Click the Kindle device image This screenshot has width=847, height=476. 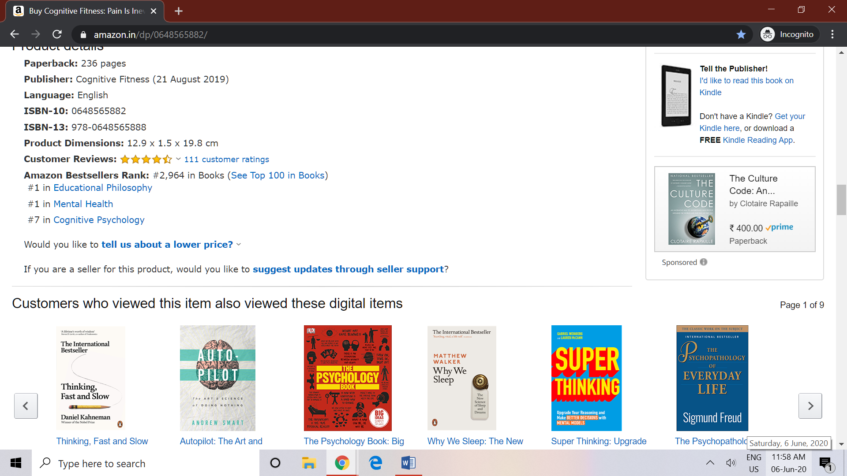[x=676, y=96]
